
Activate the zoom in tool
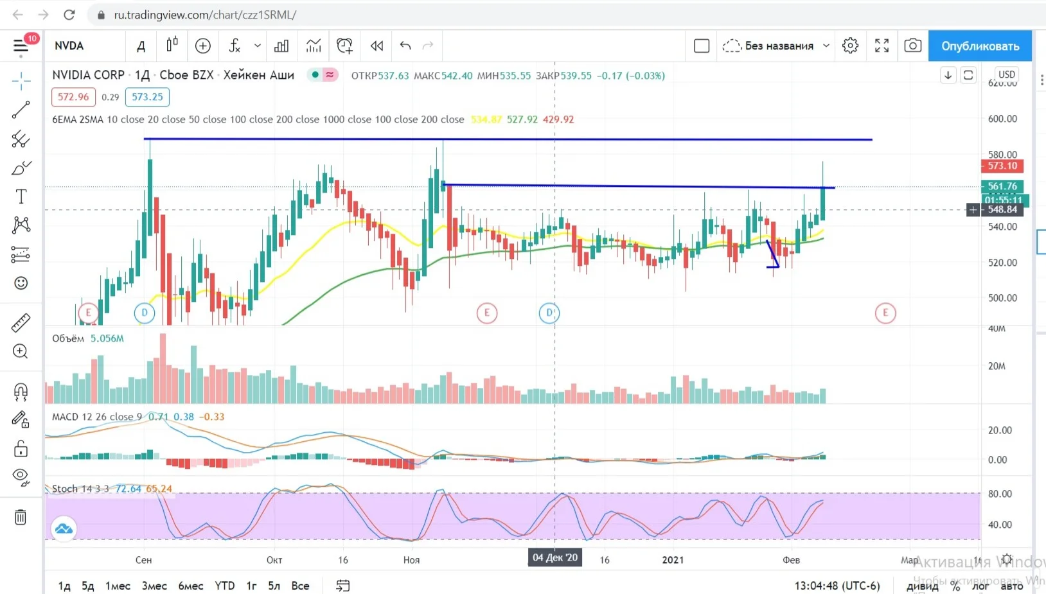(x=21, y=351)
